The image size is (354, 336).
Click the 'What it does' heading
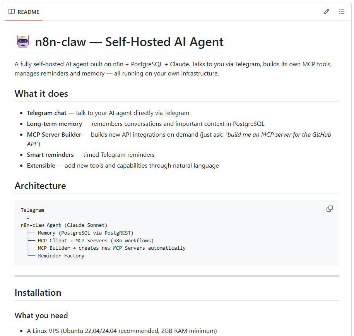pos(41,94)
